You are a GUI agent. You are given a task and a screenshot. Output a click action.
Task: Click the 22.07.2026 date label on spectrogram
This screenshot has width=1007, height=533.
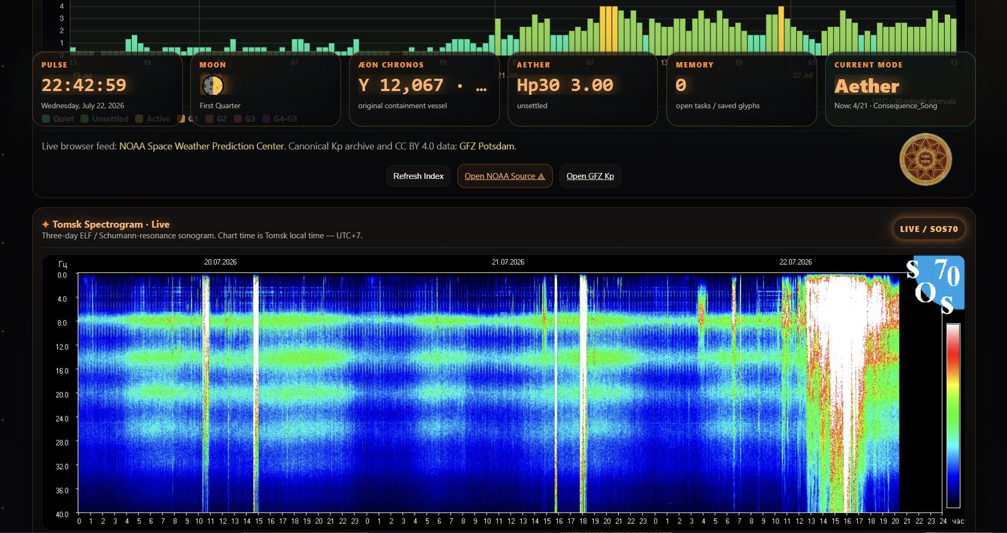pos(796,262)
